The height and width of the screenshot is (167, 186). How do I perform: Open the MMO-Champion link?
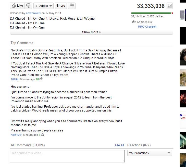click(147, 27)
